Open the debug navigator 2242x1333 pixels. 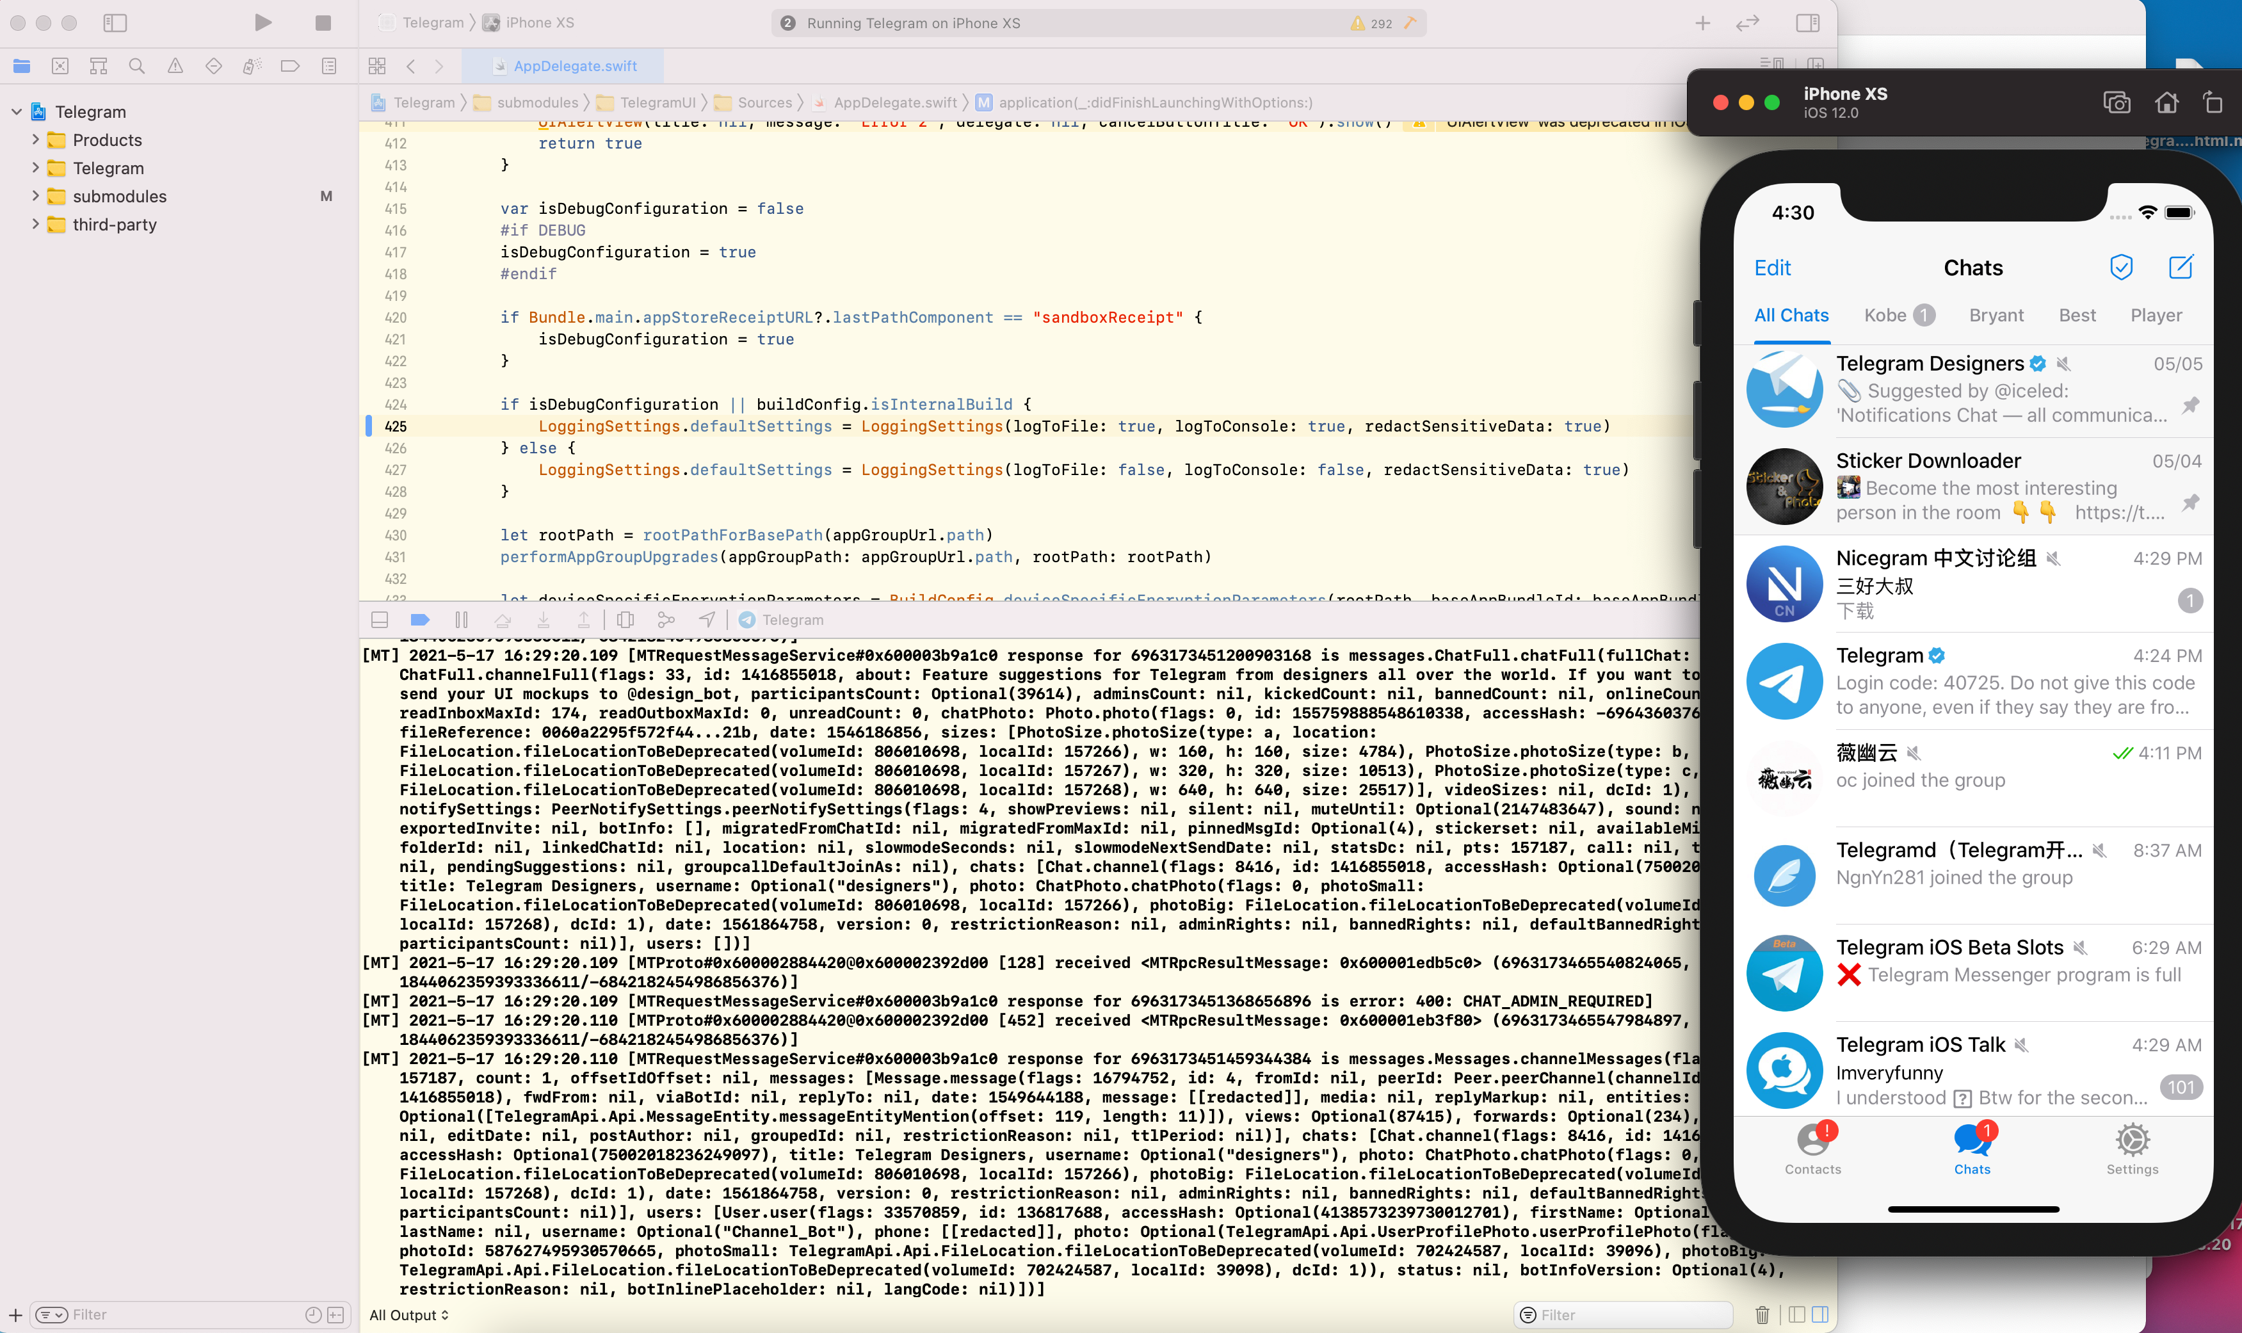pyautogui.click(x=252, y=65)
